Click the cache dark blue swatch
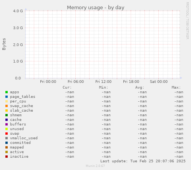191x170 pixels. [x=7, y=120]
